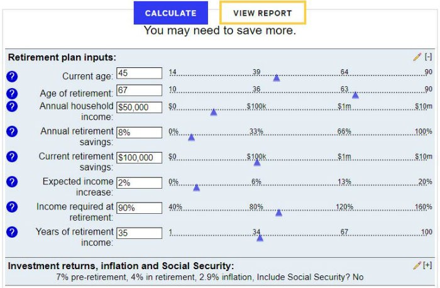
Task: Collapse the Retirement plan inputs section
Action: [x=429, y=57]
